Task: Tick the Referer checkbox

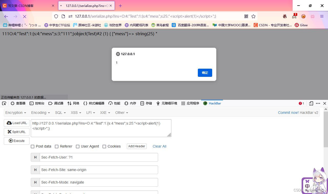Action: point(57,147)
